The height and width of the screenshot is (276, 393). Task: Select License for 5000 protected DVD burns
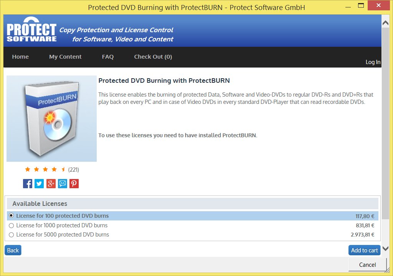tap(193, 235)
